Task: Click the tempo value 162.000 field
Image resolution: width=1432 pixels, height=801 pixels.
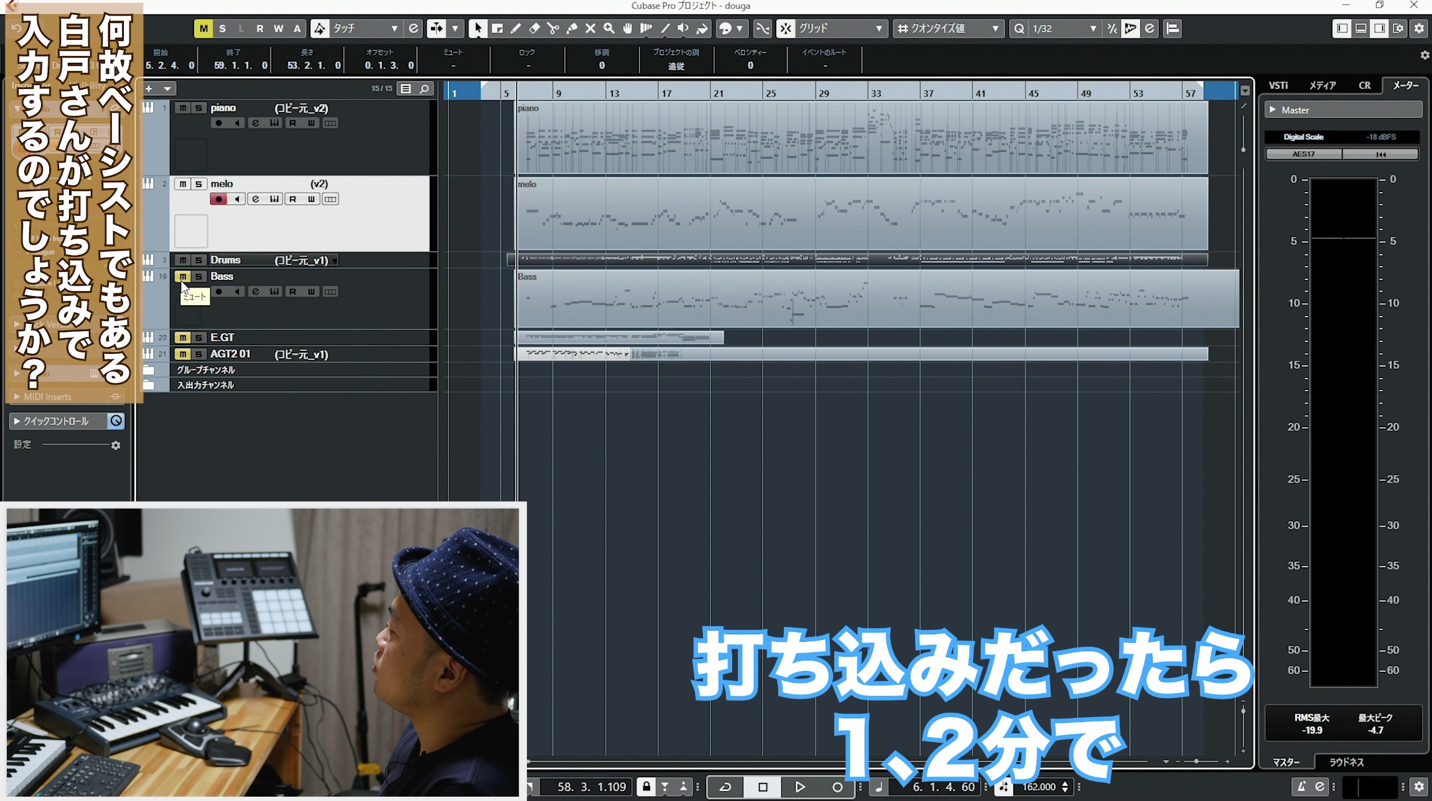Action: pyautogui.click(x=1039, y=787)
